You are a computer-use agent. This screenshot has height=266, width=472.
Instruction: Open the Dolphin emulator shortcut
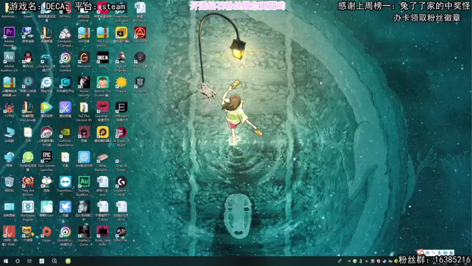[x=47, y=61]
